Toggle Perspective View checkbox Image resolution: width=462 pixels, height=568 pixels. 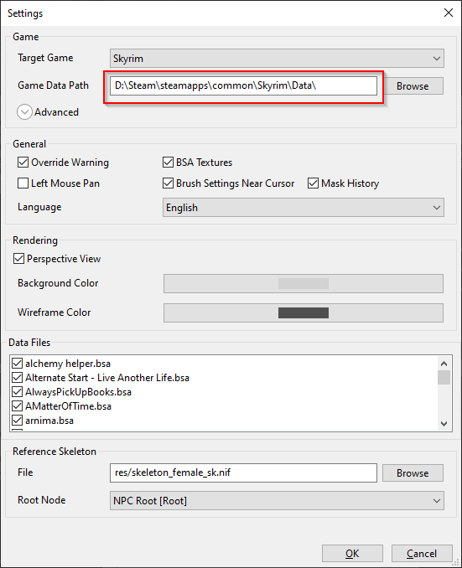point(18,259)
